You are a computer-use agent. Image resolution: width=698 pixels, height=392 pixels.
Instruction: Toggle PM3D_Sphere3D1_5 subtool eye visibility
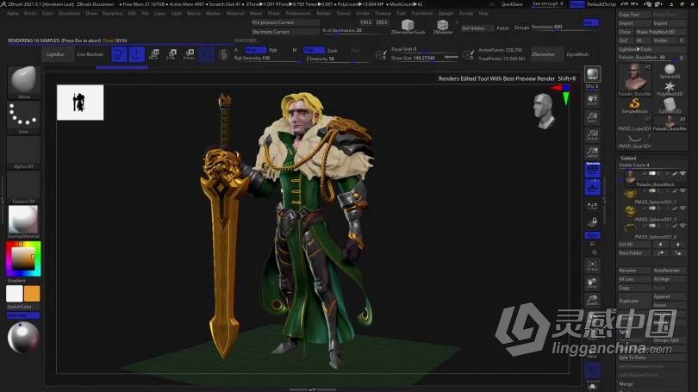[682, 208]
